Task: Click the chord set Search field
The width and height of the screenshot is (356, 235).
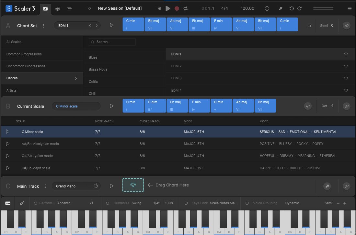Action: tap(112, 42)
